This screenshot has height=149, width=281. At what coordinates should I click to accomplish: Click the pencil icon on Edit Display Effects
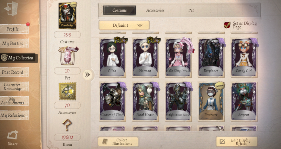point(222,142)
